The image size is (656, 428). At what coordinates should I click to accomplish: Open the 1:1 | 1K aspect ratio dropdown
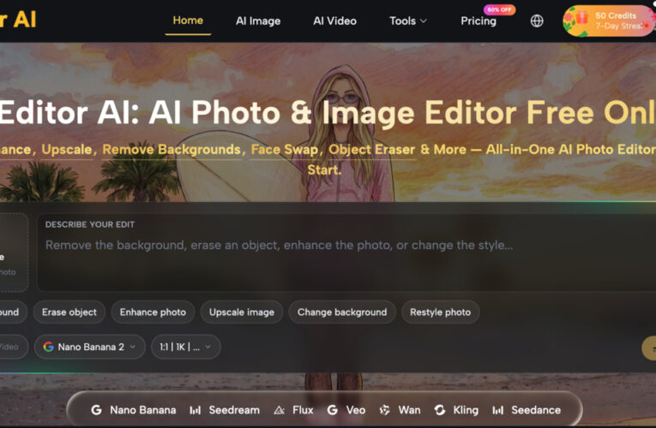click(x=185, y=347)
